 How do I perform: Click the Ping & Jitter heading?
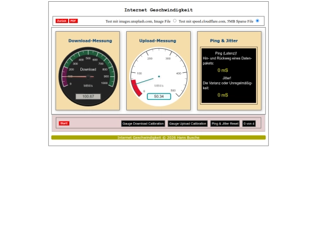coord(224,41)
